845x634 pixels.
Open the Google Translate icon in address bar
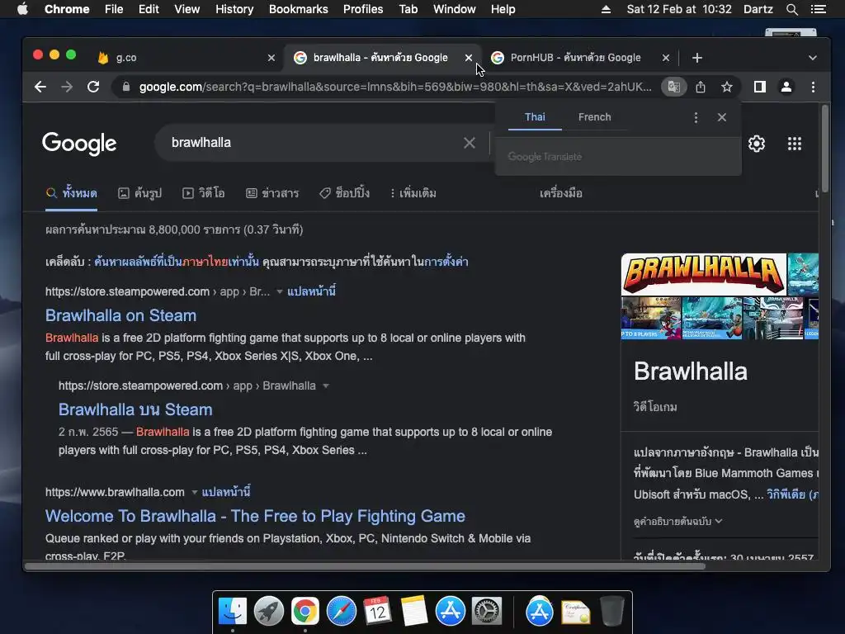(673, 87)
